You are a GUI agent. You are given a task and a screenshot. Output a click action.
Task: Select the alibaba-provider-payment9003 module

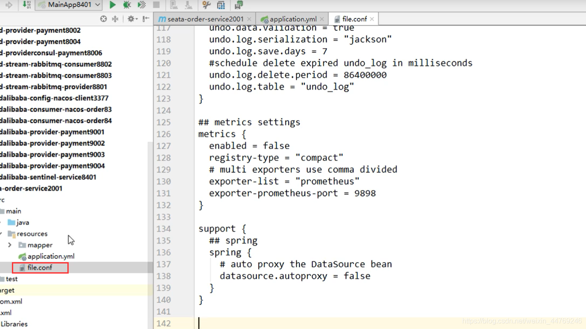point(52,154)
